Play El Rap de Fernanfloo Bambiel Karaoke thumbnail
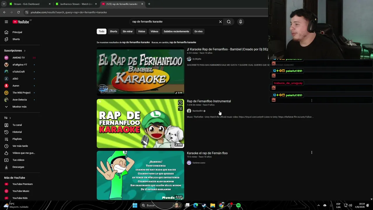This screenshot has width=373, height=210. (x=140, y=71)
